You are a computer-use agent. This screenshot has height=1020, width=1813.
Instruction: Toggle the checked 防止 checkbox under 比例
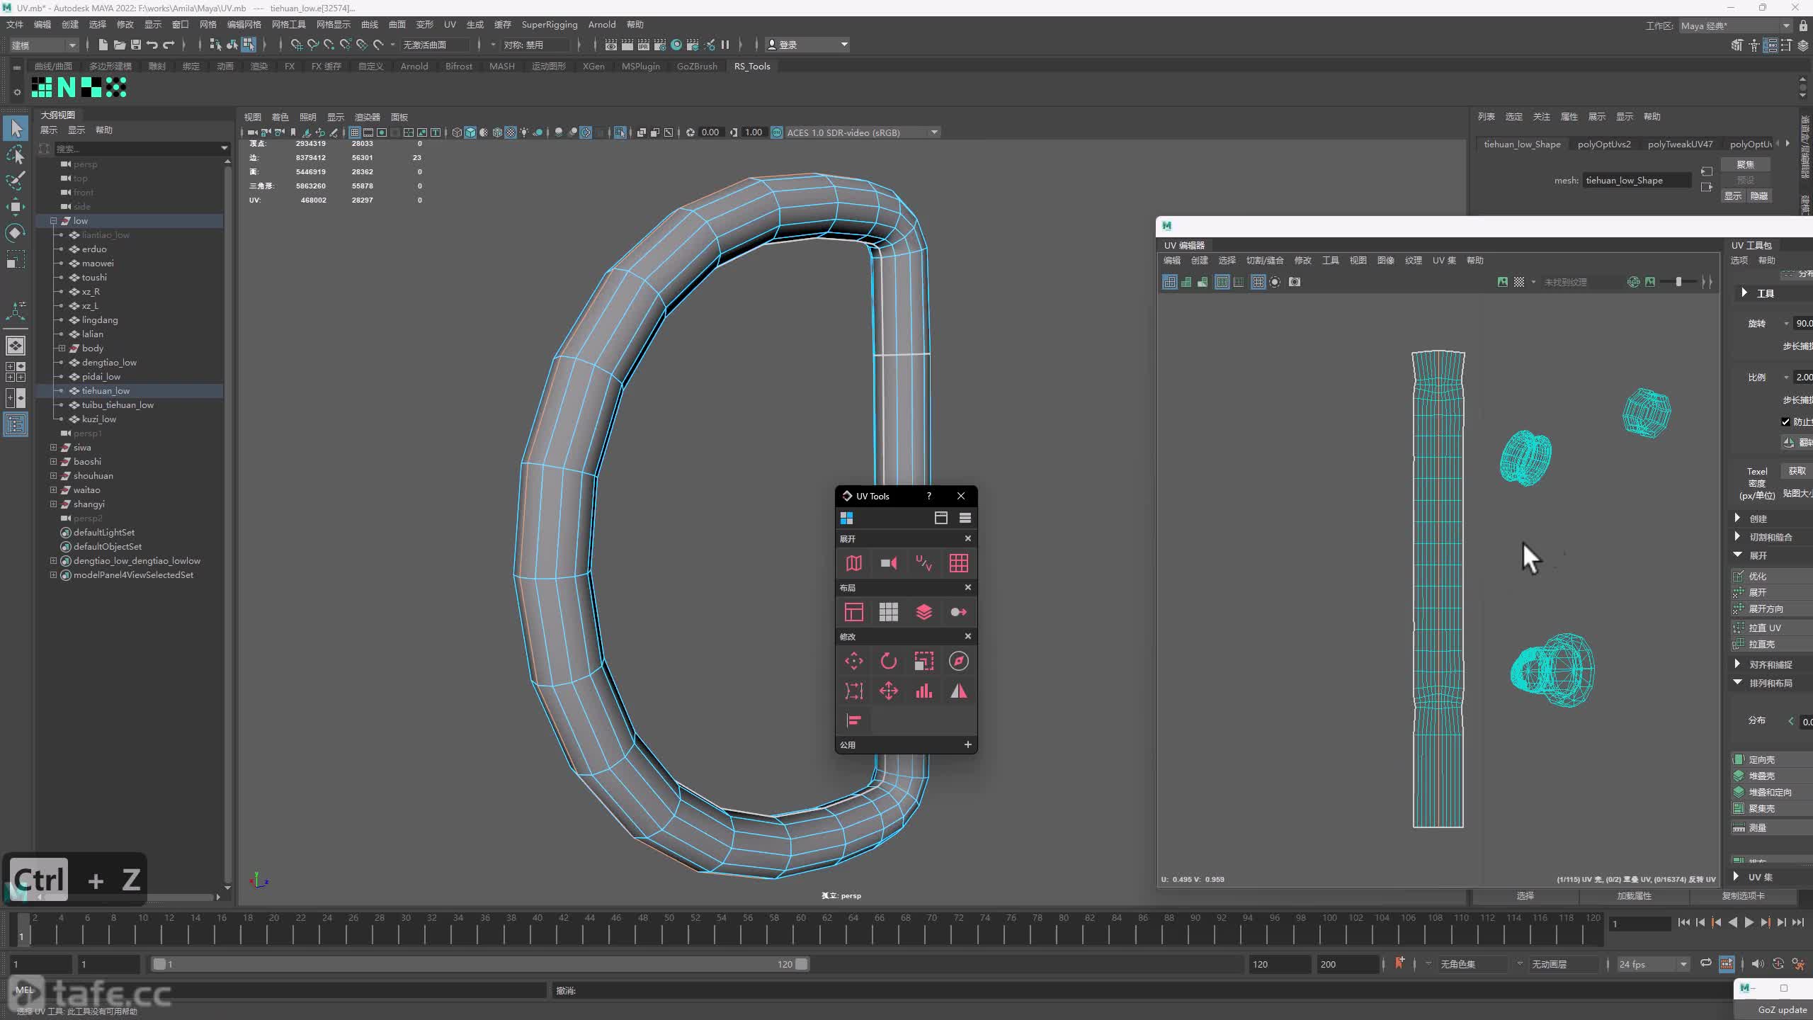1785,421
